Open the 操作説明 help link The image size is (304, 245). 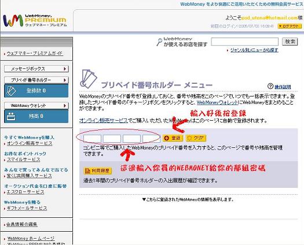283,87
